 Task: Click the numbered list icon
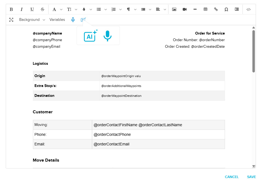coord(114,9)
